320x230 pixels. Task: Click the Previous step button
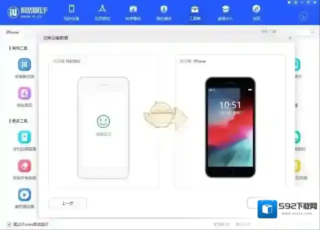pos(68,203)
